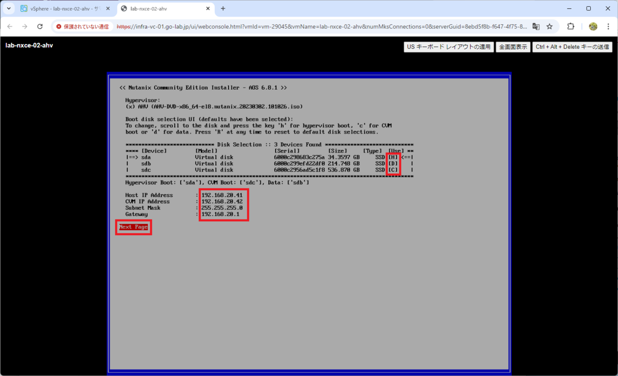Viewport: 618px width, 376px height.
Task: Reload the web console page
Action: (x=40, y=26)
